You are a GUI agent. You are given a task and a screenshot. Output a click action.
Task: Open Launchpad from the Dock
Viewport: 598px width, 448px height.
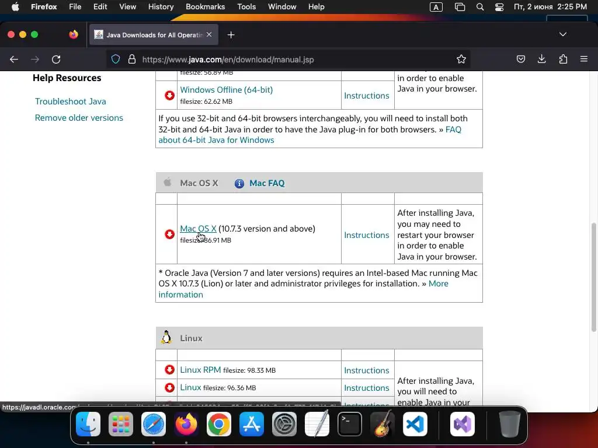tap(121, 424)
